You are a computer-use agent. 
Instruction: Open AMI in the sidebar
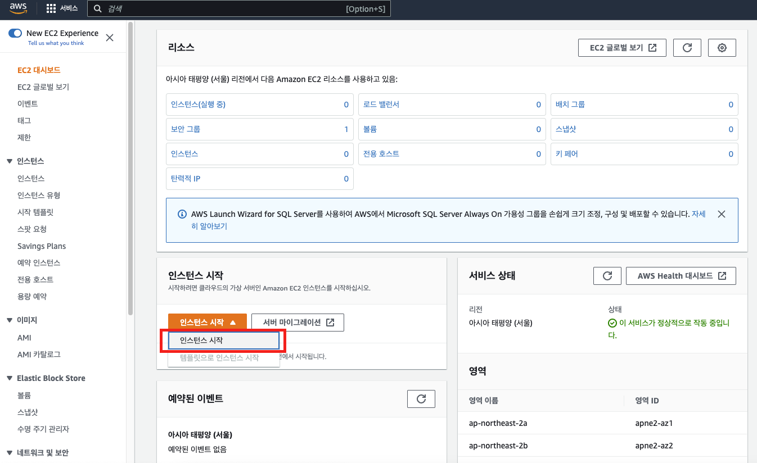24,338
